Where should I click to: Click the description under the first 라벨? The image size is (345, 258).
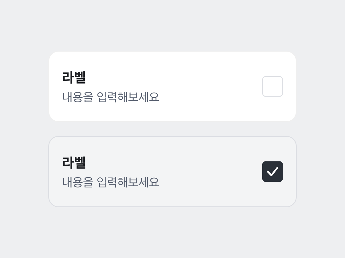[110, 97]
